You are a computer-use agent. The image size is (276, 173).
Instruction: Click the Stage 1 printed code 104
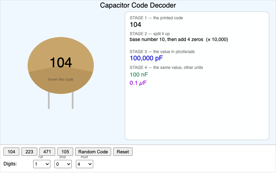[135, 24]
